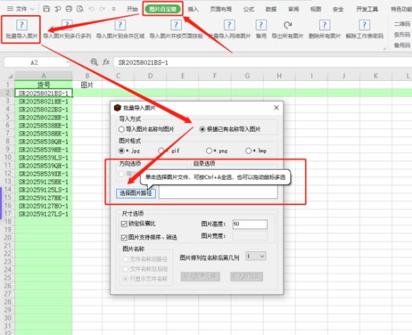
Task: Click the 批量导入网络图片 ribbon icon
Action: click(229, 25)
